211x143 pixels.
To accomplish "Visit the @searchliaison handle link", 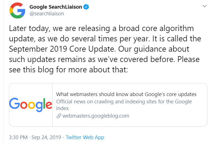I will [47, 14].
